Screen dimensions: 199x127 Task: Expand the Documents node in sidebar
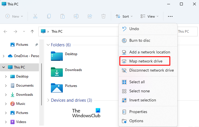click(x=6, y=86)
